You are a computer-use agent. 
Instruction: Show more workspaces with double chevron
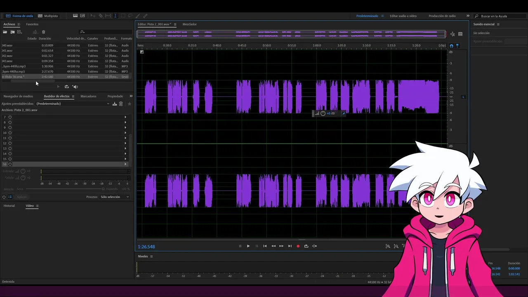coord(468,16)
